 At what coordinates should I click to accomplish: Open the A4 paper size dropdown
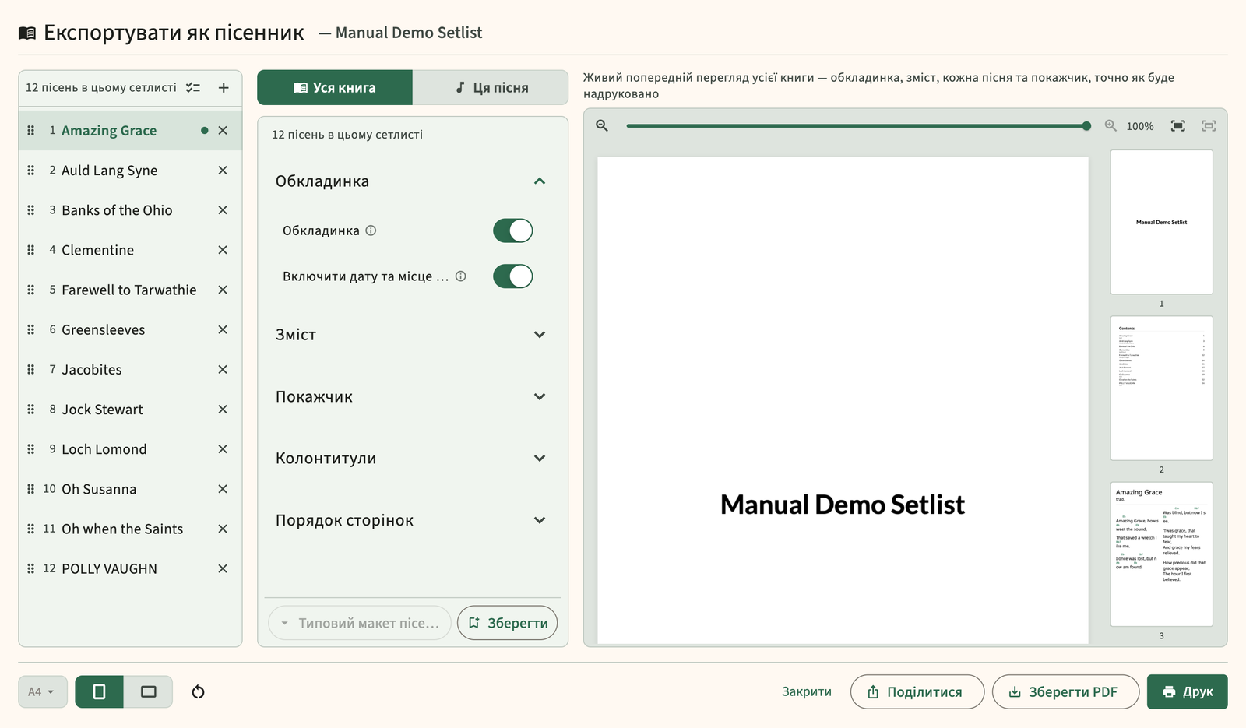click(x=43, y=692)
